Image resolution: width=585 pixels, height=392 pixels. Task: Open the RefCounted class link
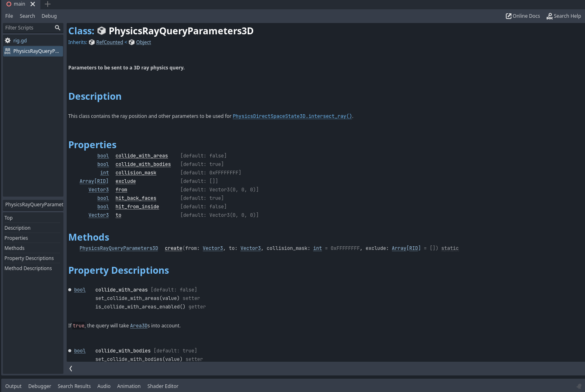[x=109, y=42]
